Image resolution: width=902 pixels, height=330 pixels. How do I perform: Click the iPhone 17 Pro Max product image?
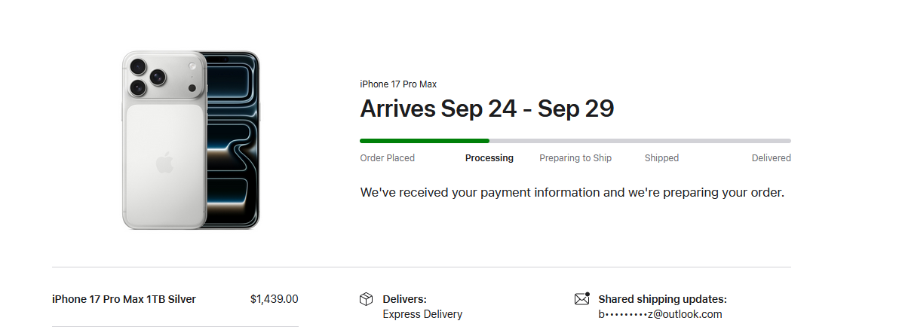click(x=191, y=140)
